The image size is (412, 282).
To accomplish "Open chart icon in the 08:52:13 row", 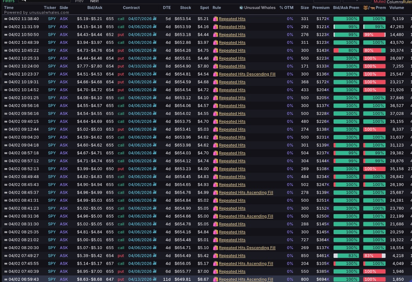I will point(154,169).
